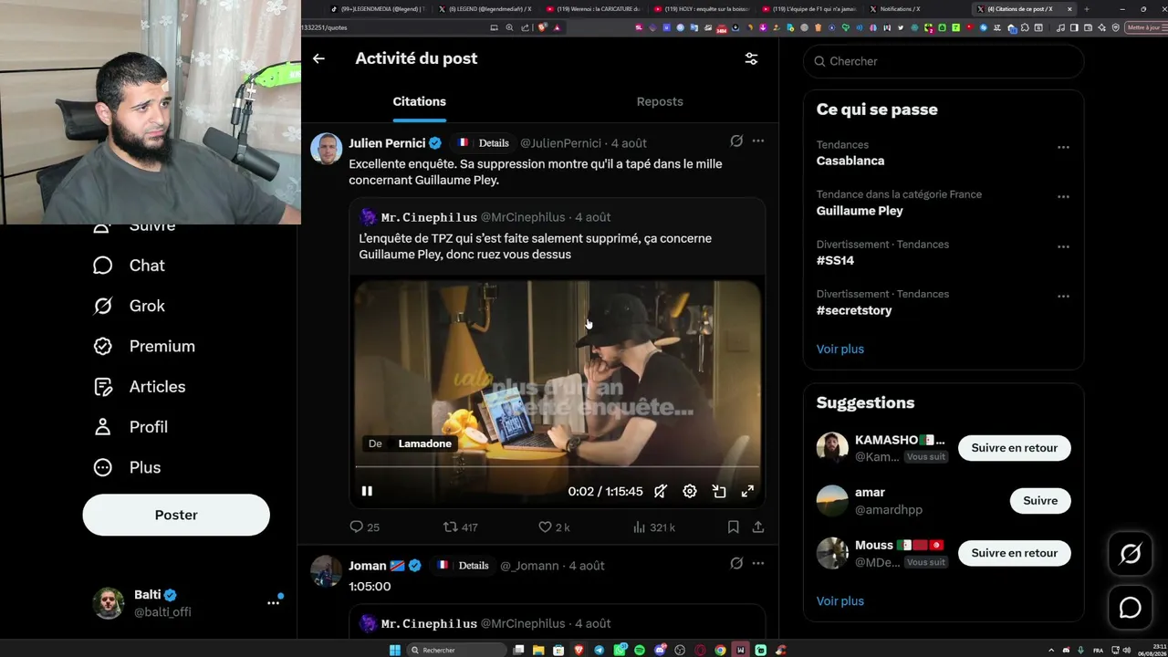Viewport: 1168px width, 657px height.
Task: Open options for the #SS14 trend
Action: (1063, 246)
